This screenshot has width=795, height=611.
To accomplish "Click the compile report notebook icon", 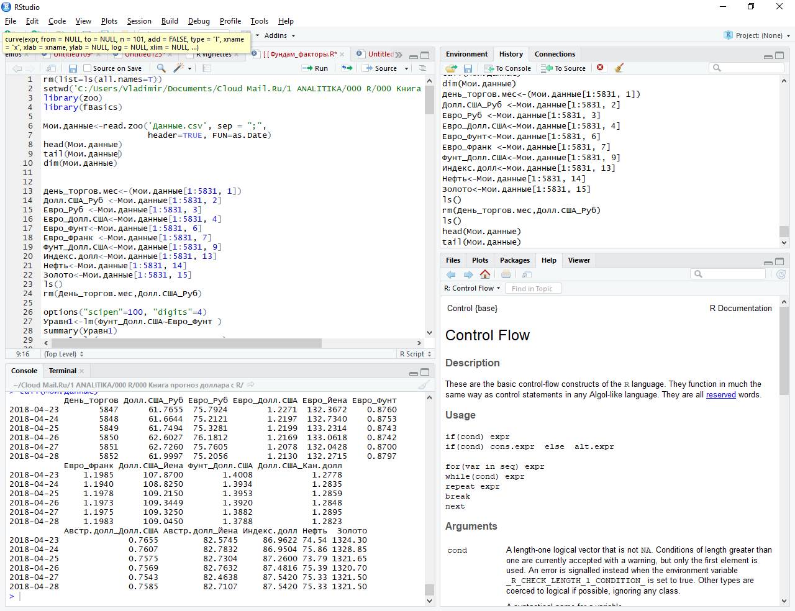I will 207,68.
